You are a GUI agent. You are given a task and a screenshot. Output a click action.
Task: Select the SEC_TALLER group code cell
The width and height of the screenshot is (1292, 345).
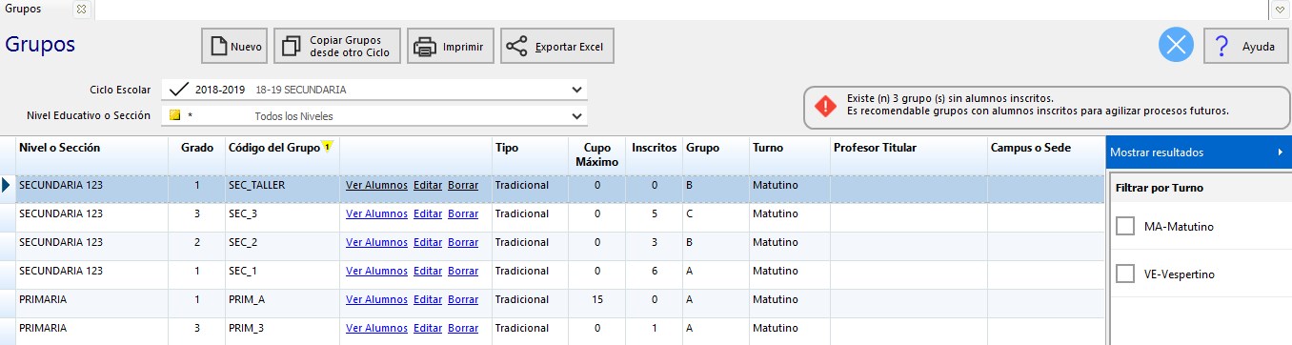click(x=282, y=189)
